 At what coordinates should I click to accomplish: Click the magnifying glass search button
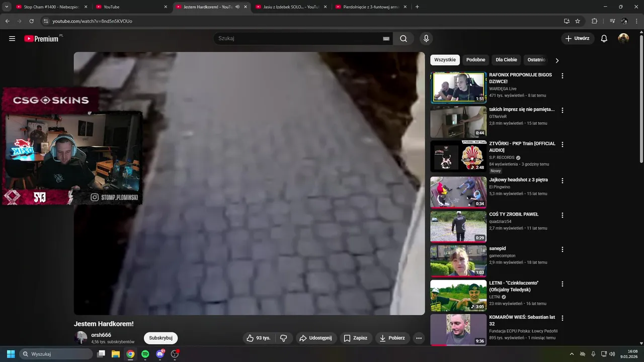coord(404,39)
